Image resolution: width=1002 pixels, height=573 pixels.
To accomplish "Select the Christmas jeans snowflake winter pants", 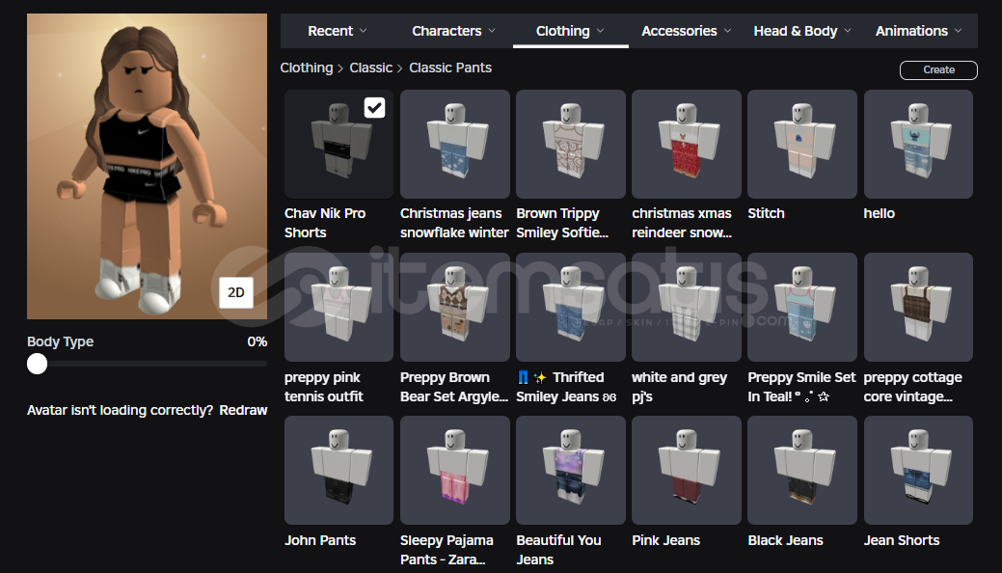I will click(x=454, y=145).
